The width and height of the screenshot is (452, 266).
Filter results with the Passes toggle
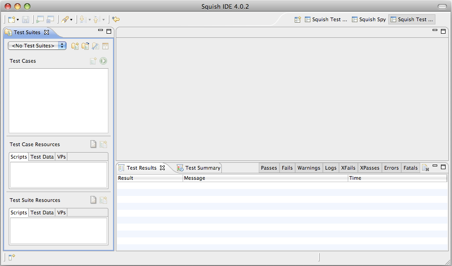(269, 168)
